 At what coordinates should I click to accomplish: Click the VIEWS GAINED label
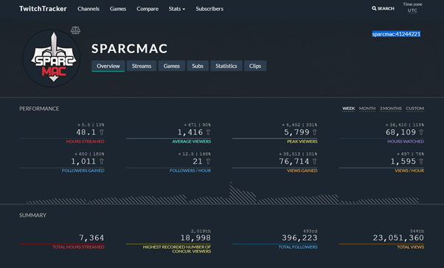302,171
